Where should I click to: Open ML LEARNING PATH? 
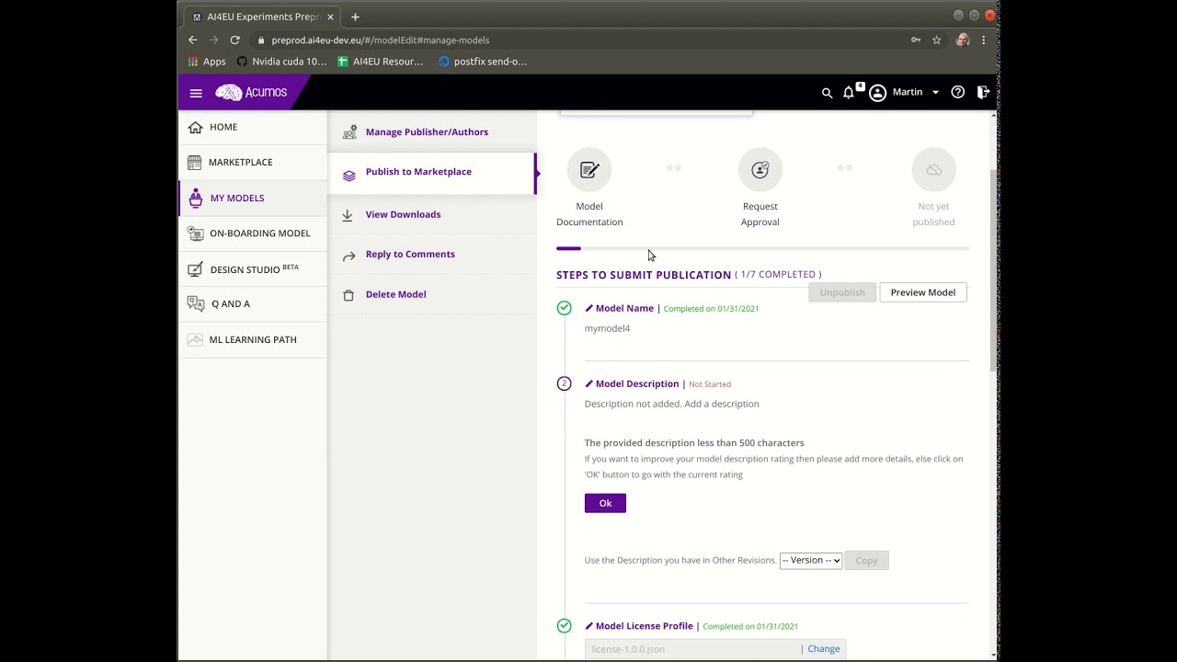[x=252, y=339]
